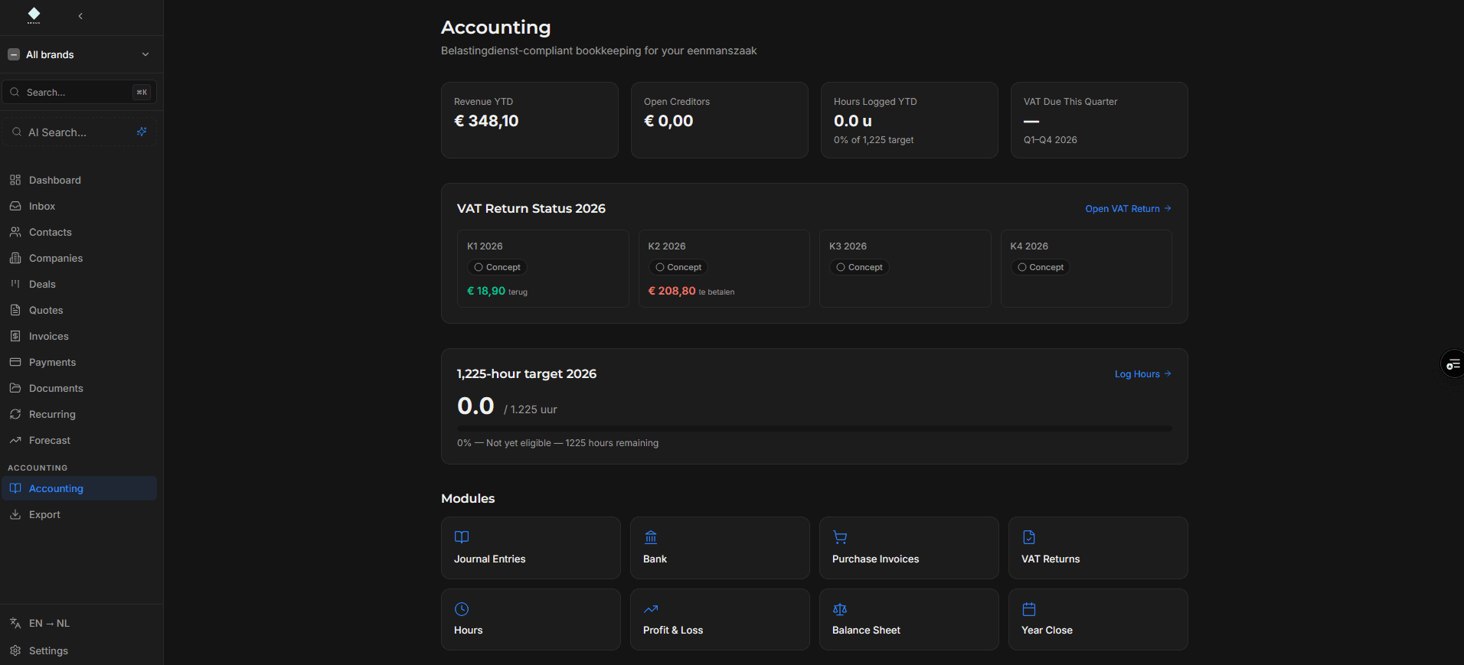Image resolution: width=1464 pixels, height=665 pixels.
Task: Focus the AI Search field
Action: [79, 132]
